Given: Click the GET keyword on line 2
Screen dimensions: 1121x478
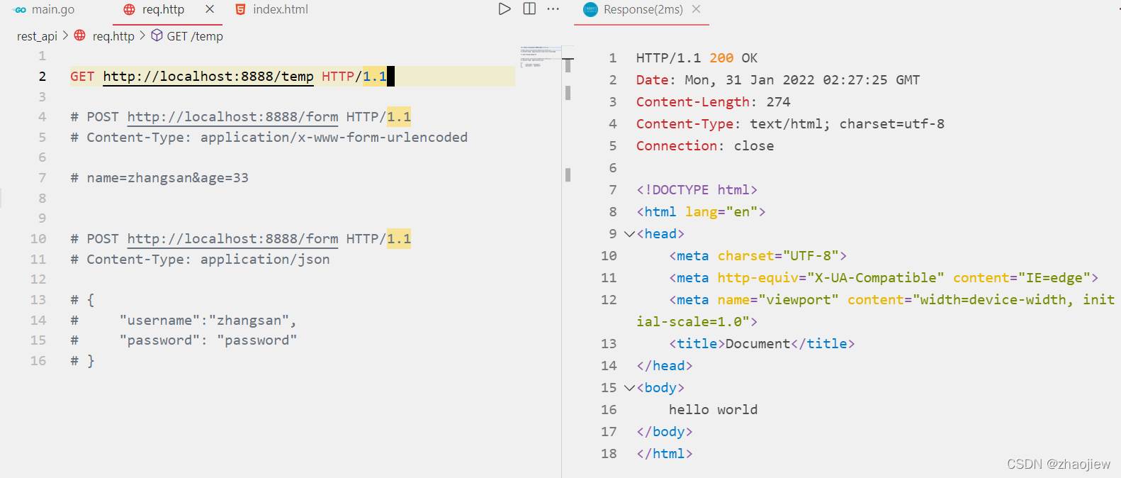Looking at the screenshot, I should pos(82,77).
